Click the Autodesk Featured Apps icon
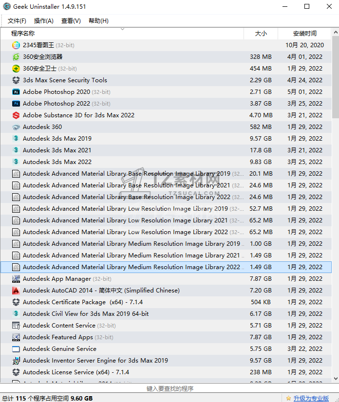Viewport: 339px width, 402px height. point(16,337)
